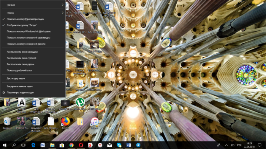Click the battery icon in system tray
Viewport: 266px width, 149px height.
[233, 145]
